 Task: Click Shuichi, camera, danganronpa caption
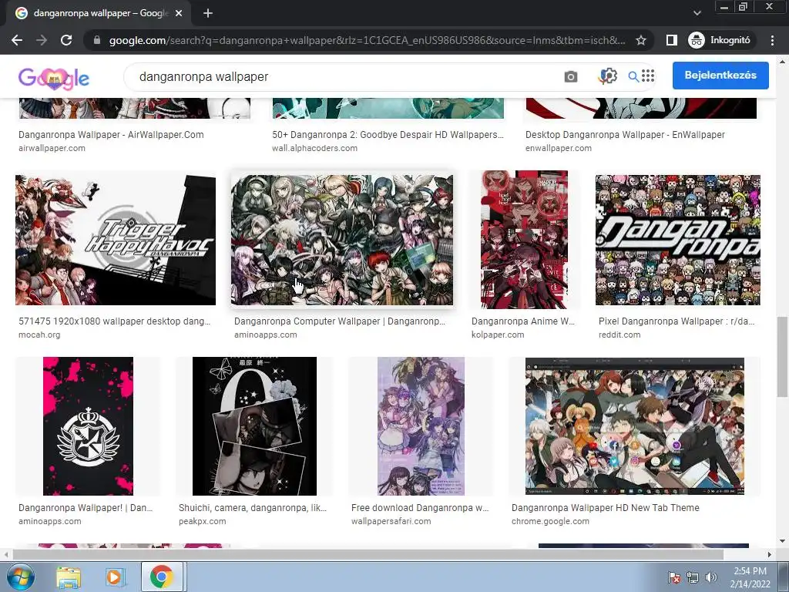coord(253,508)
